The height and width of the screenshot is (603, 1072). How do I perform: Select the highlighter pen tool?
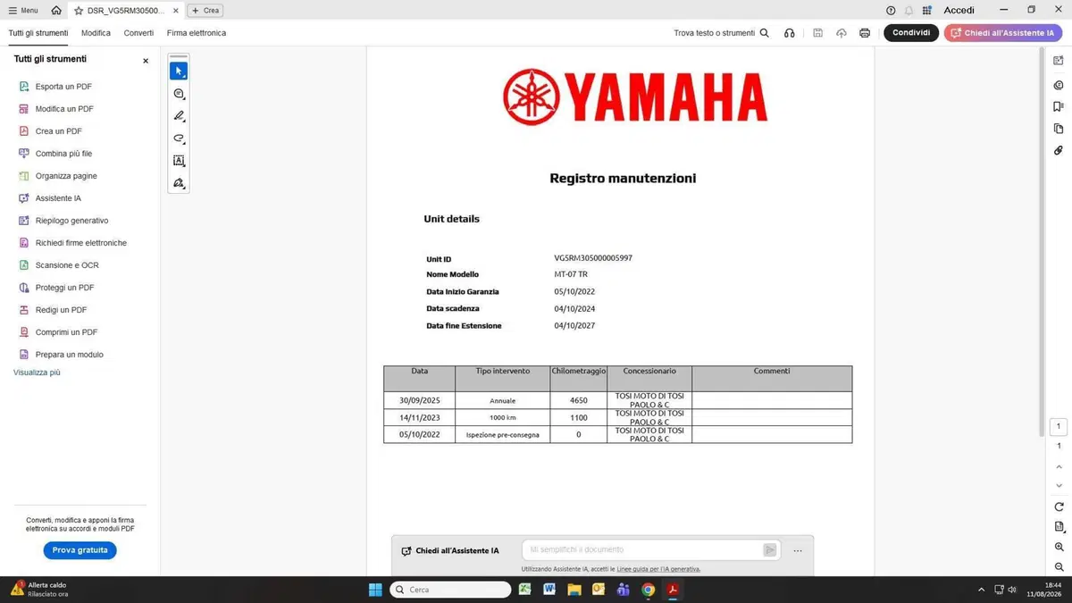(x=179, y=116)
